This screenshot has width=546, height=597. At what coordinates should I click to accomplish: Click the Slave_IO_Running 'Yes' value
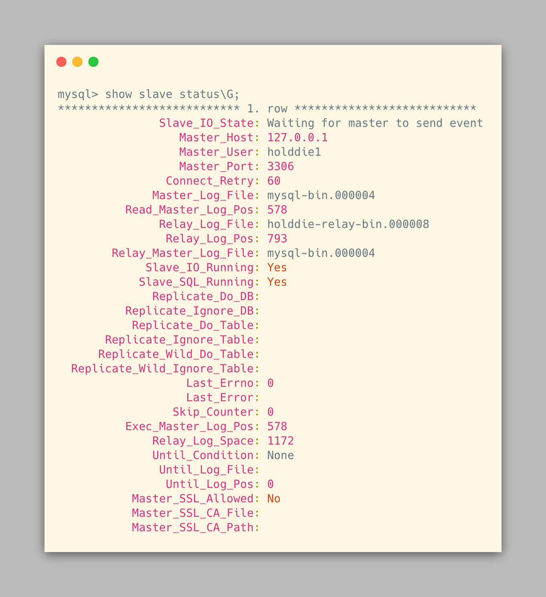pos(277,268)
